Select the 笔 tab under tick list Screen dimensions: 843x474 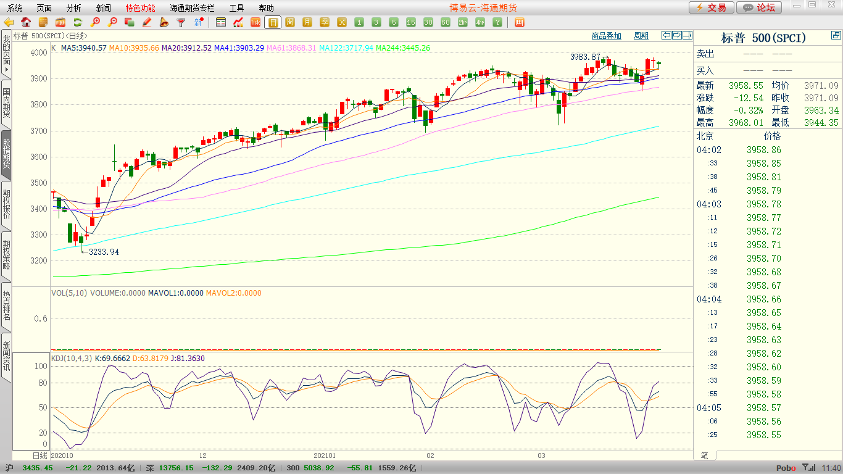(705, 455)
